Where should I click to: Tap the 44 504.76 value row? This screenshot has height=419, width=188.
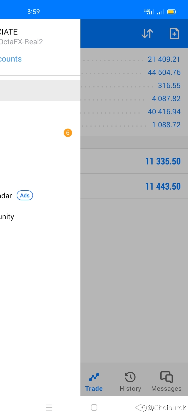click(134, 72)
